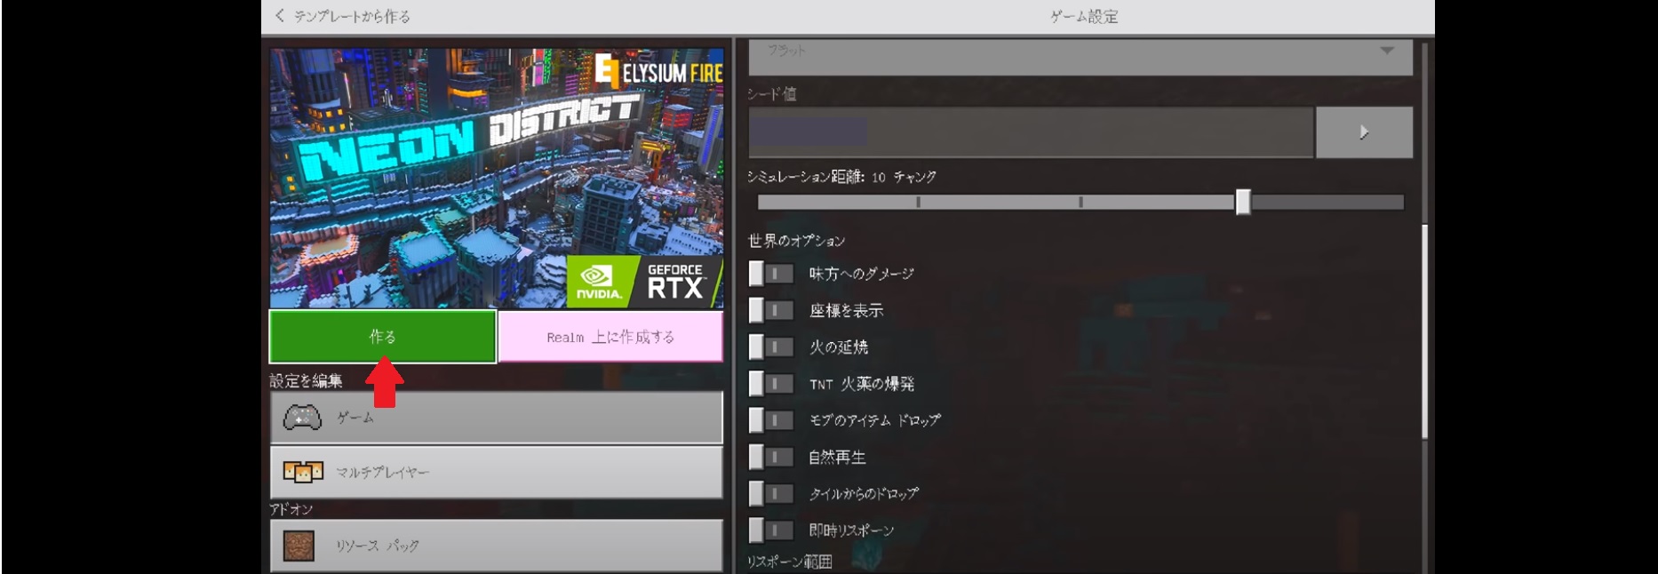Click the resource pack block icon
The image size is (1658, 574).
(x=299, y=546)
